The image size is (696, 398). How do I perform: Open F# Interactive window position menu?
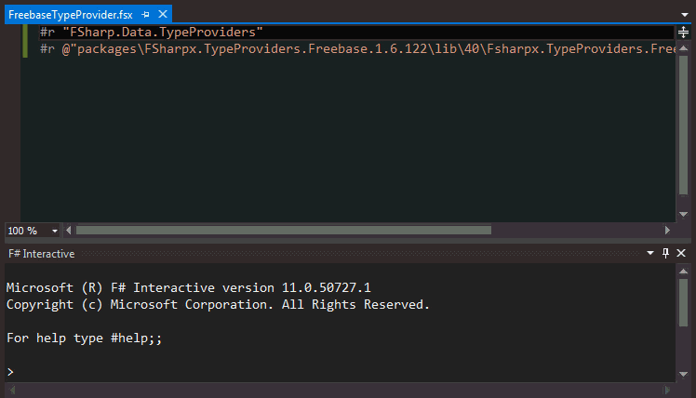click(650, 253)
